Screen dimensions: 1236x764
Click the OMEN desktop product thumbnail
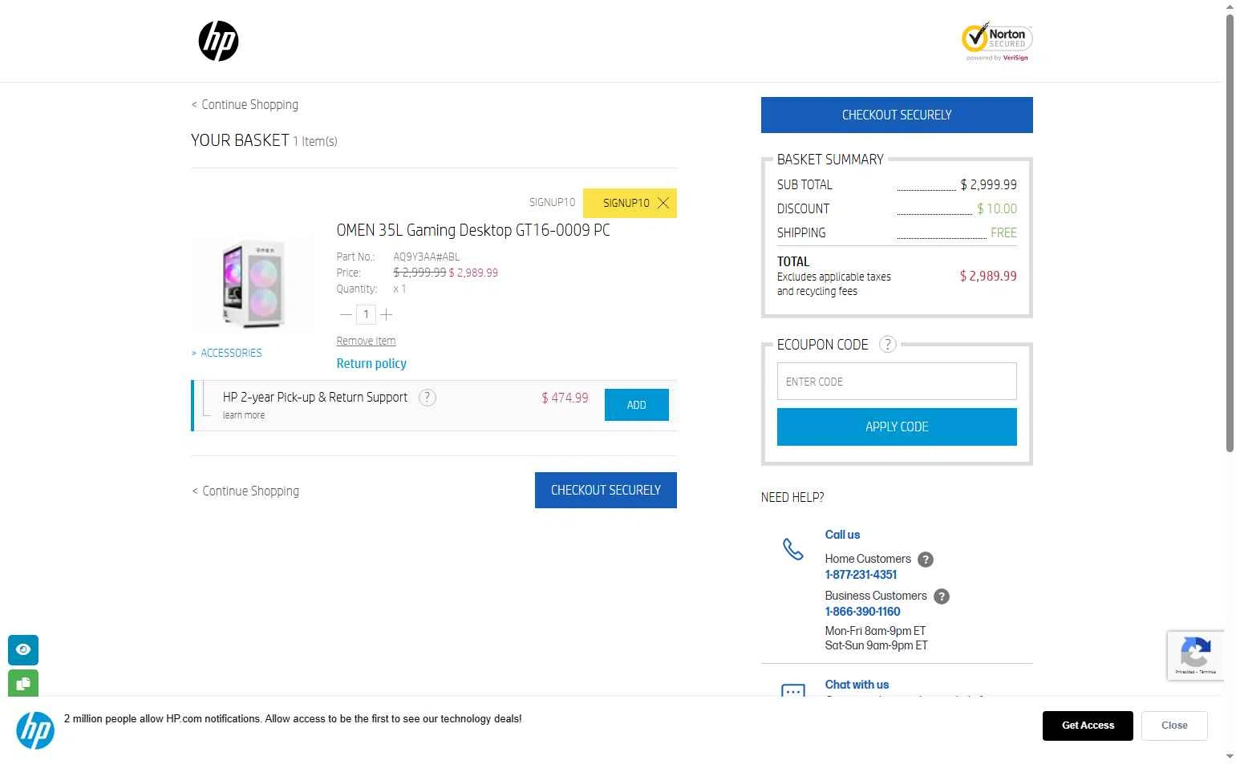point(253,285)
